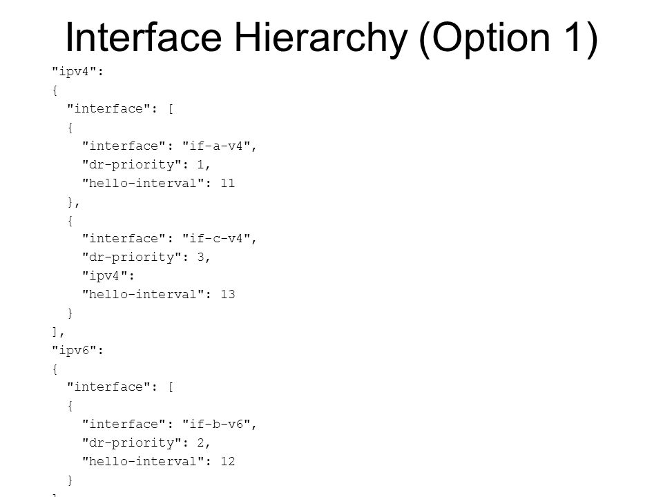Click the opening brace below the "ipv6": key

(x=55, y=369)
